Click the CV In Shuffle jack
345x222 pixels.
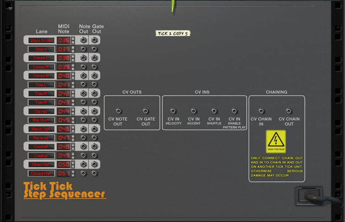(214, 111)
